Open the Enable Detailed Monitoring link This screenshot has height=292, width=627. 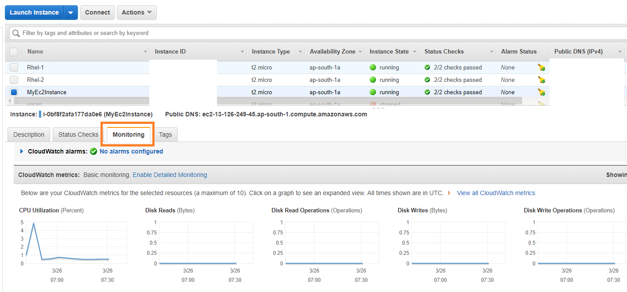click(170, 175)
